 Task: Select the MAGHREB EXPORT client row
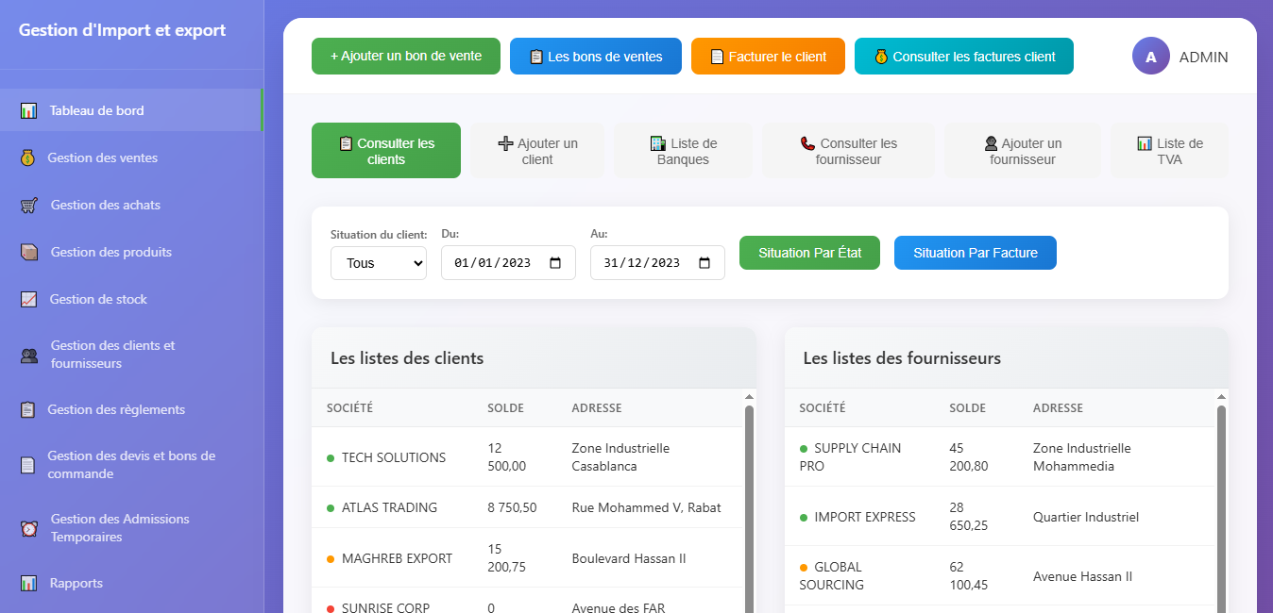coord(527,558)
